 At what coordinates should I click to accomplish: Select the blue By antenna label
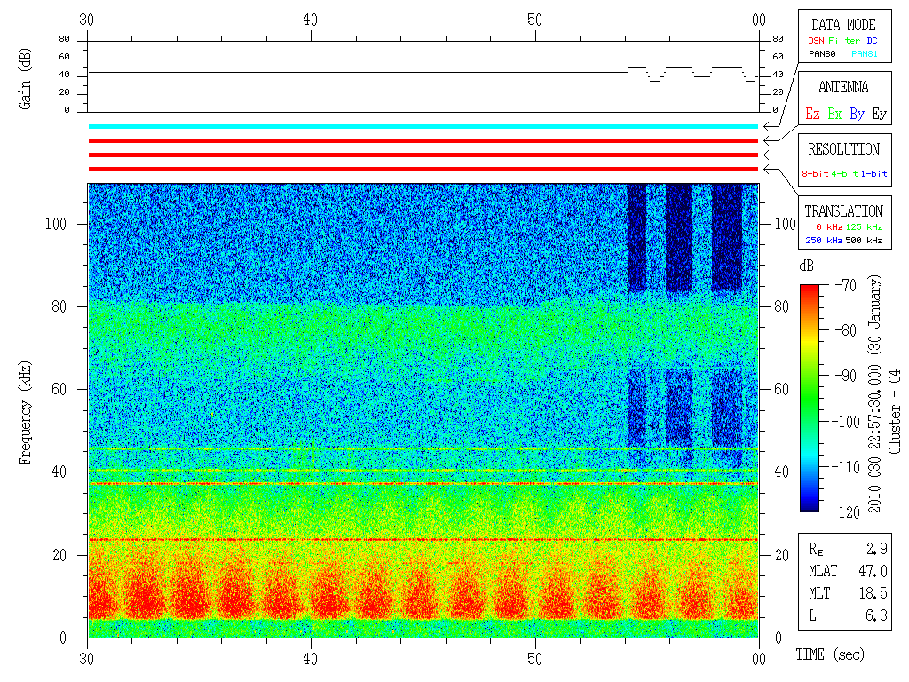point(857,114)
